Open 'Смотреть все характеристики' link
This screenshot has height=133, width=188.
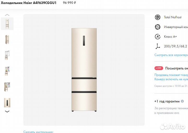(171, 55)
